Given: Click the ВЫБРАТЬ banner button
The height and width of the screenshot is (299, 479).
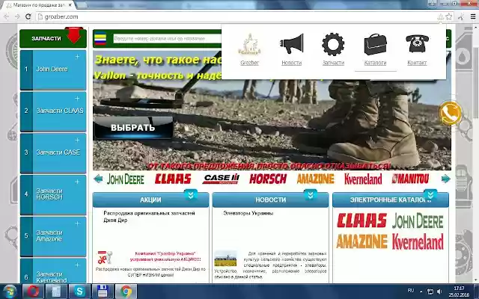Looking at the screenshot, I should point(133,128).
